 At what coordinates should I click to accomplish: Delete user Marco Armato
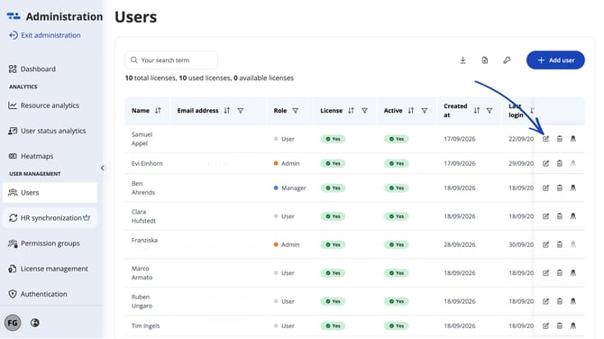559,273
